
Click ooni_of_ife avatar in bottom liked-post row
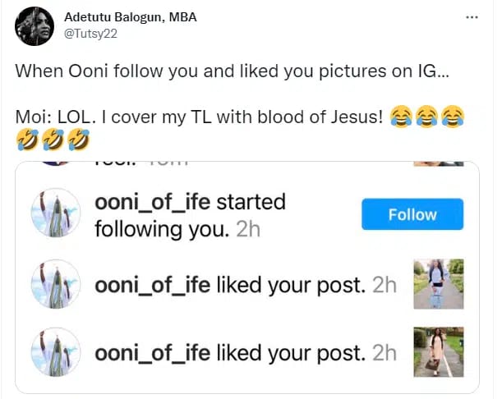(x=55, y=352)
